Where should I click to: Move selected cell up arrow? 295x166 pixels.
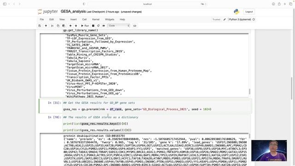[71, 26]
